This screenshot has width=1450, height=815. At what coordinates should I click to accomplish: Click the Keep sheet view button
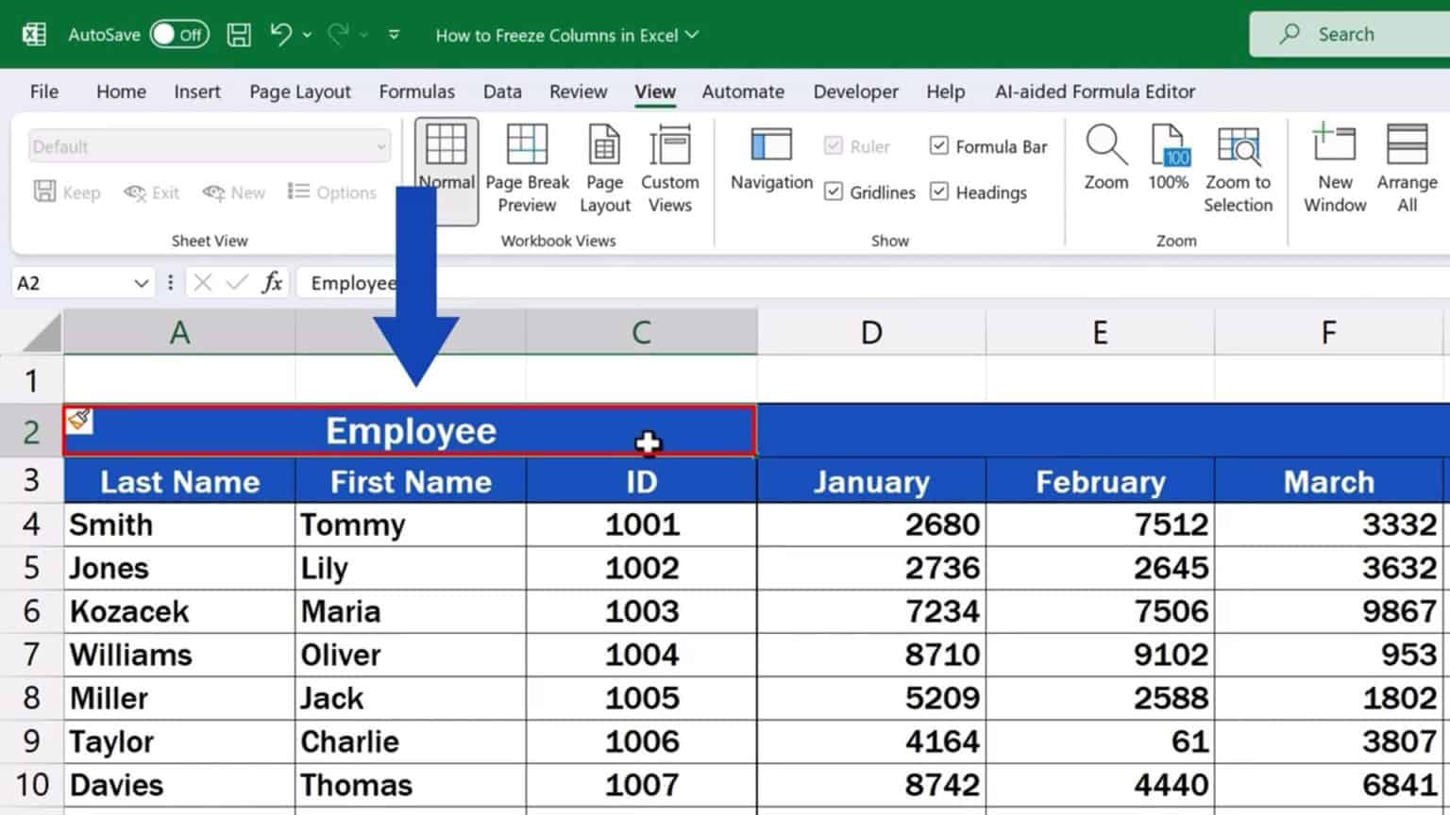[x=66, y=191]
